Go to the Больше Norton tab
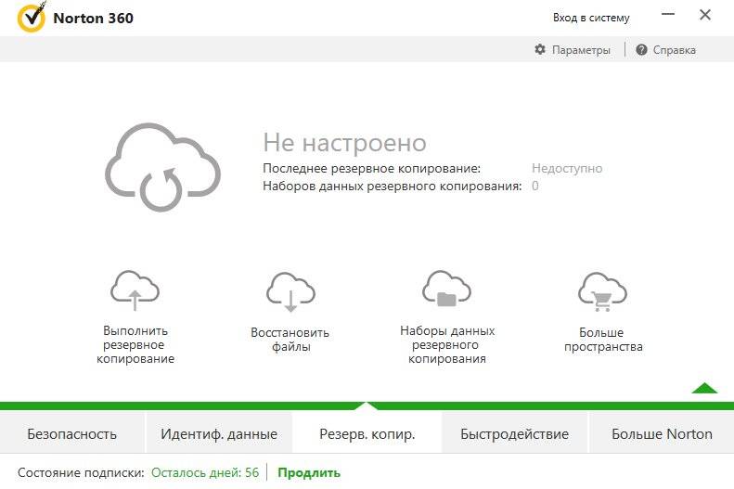The height and width of the screenshot is (489, 734). [662, 433]
